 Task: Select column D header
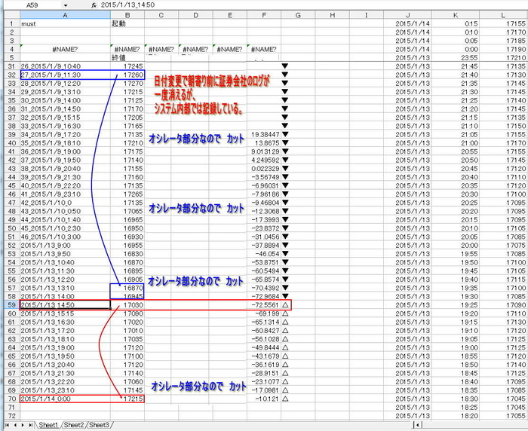point(195,15)
